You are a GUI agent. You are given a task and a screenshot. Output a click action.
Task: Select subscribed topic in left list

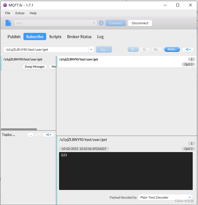[28, 63]
